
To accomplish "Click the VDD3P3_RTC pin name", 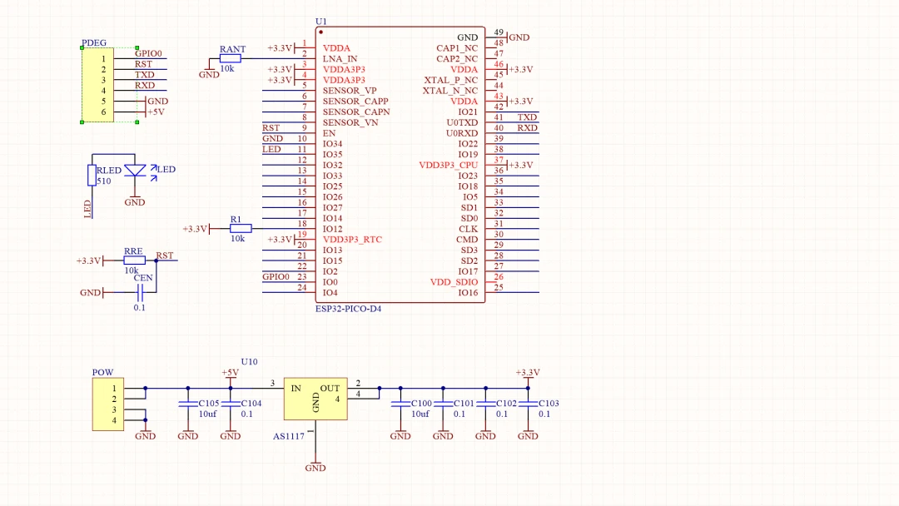I will tap(352, 240).
